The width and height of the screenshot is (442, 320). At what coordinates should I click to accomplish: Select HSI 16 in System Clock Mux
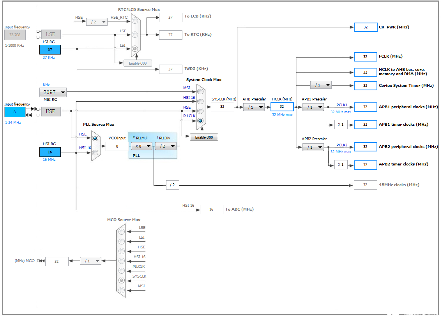[200, 101]
